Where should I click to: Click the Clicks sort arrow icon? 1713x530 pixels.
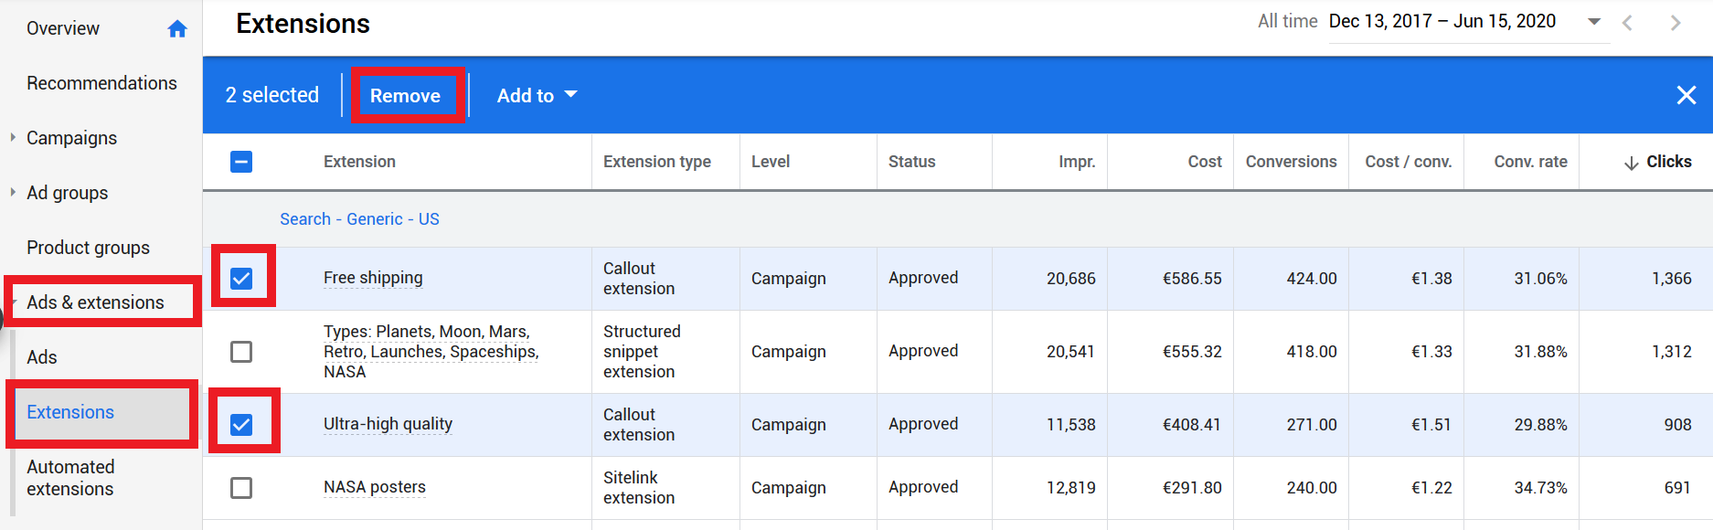coord(1631,163)
